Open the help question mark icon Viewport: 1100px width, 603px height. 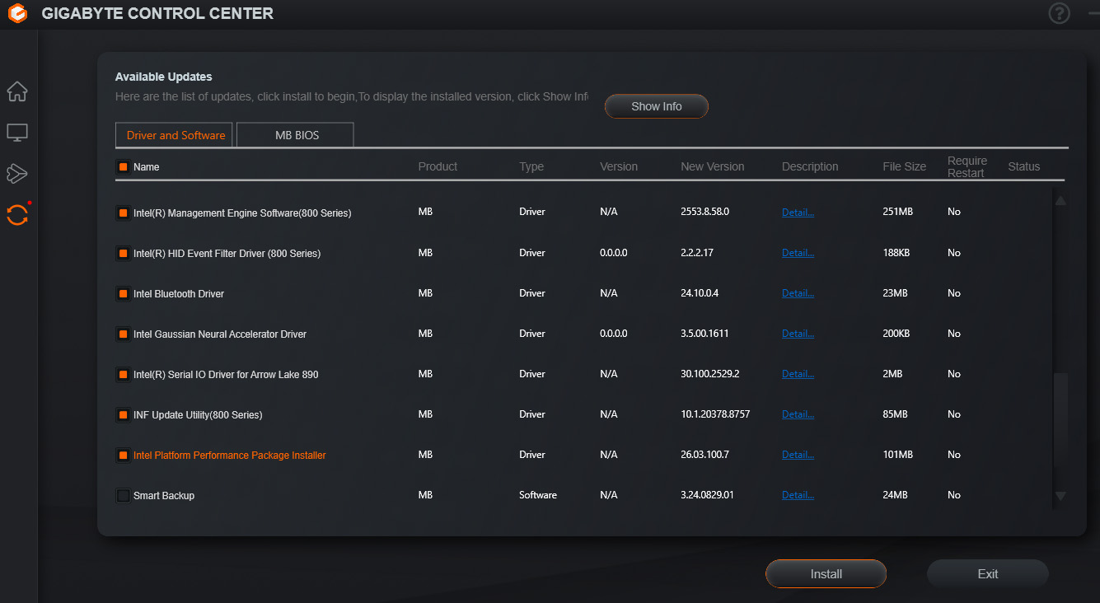(1059, 13)
